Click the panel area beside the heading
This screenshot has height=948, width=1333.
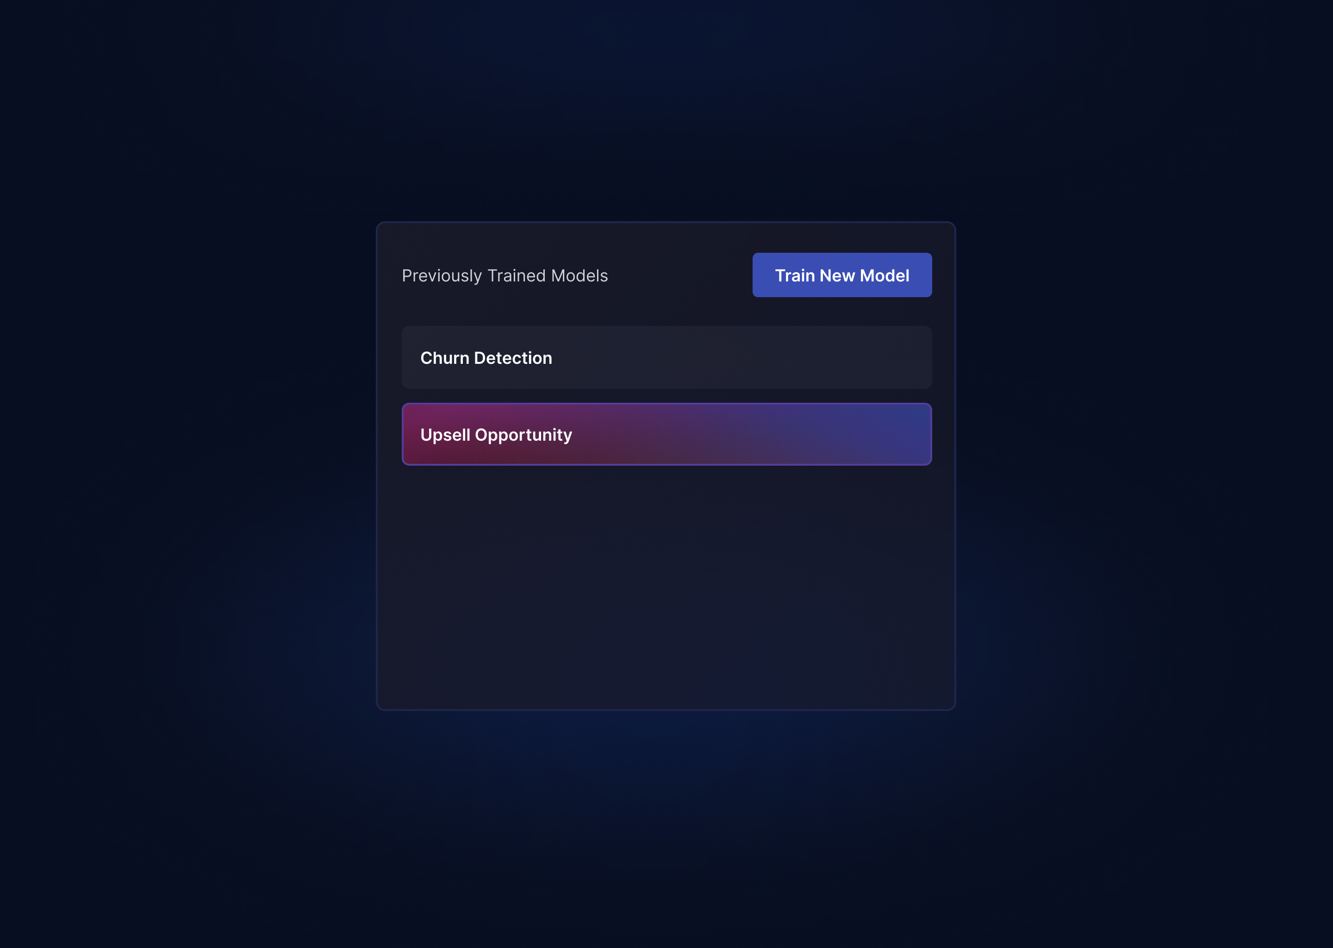pos(680,275)
